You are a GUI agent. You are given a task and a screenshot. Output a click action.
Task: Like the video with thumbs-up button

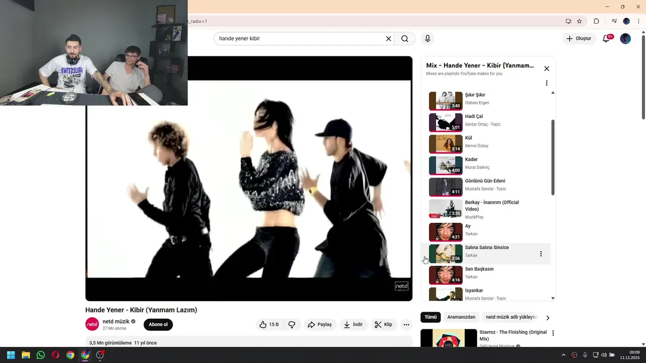(x=269, y=325)
